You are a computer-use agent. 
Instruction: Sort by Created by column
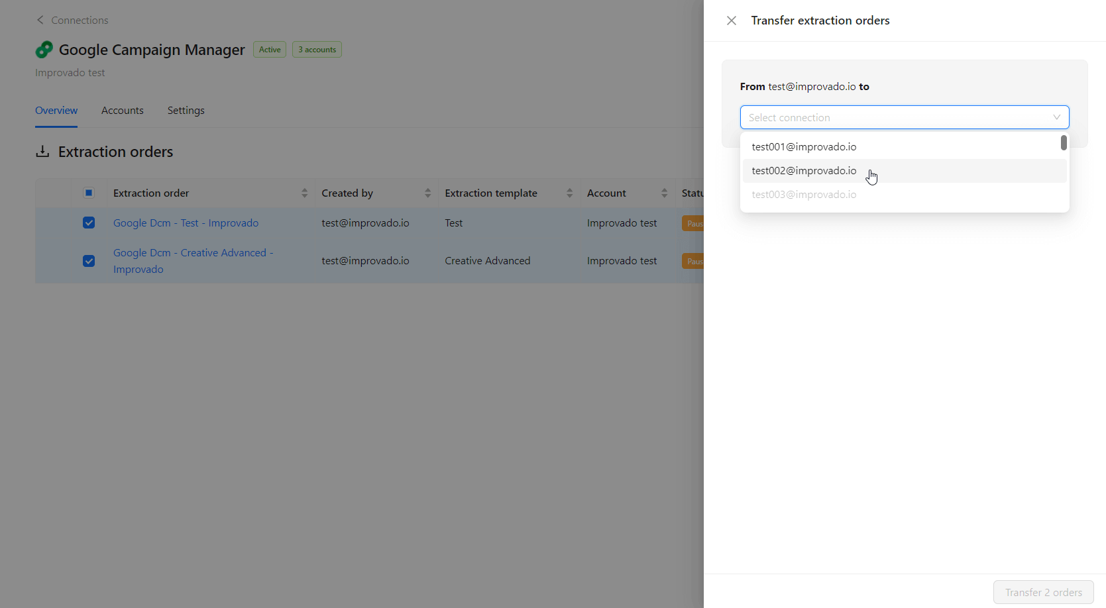pyautogui.click(x=427, y=193)
